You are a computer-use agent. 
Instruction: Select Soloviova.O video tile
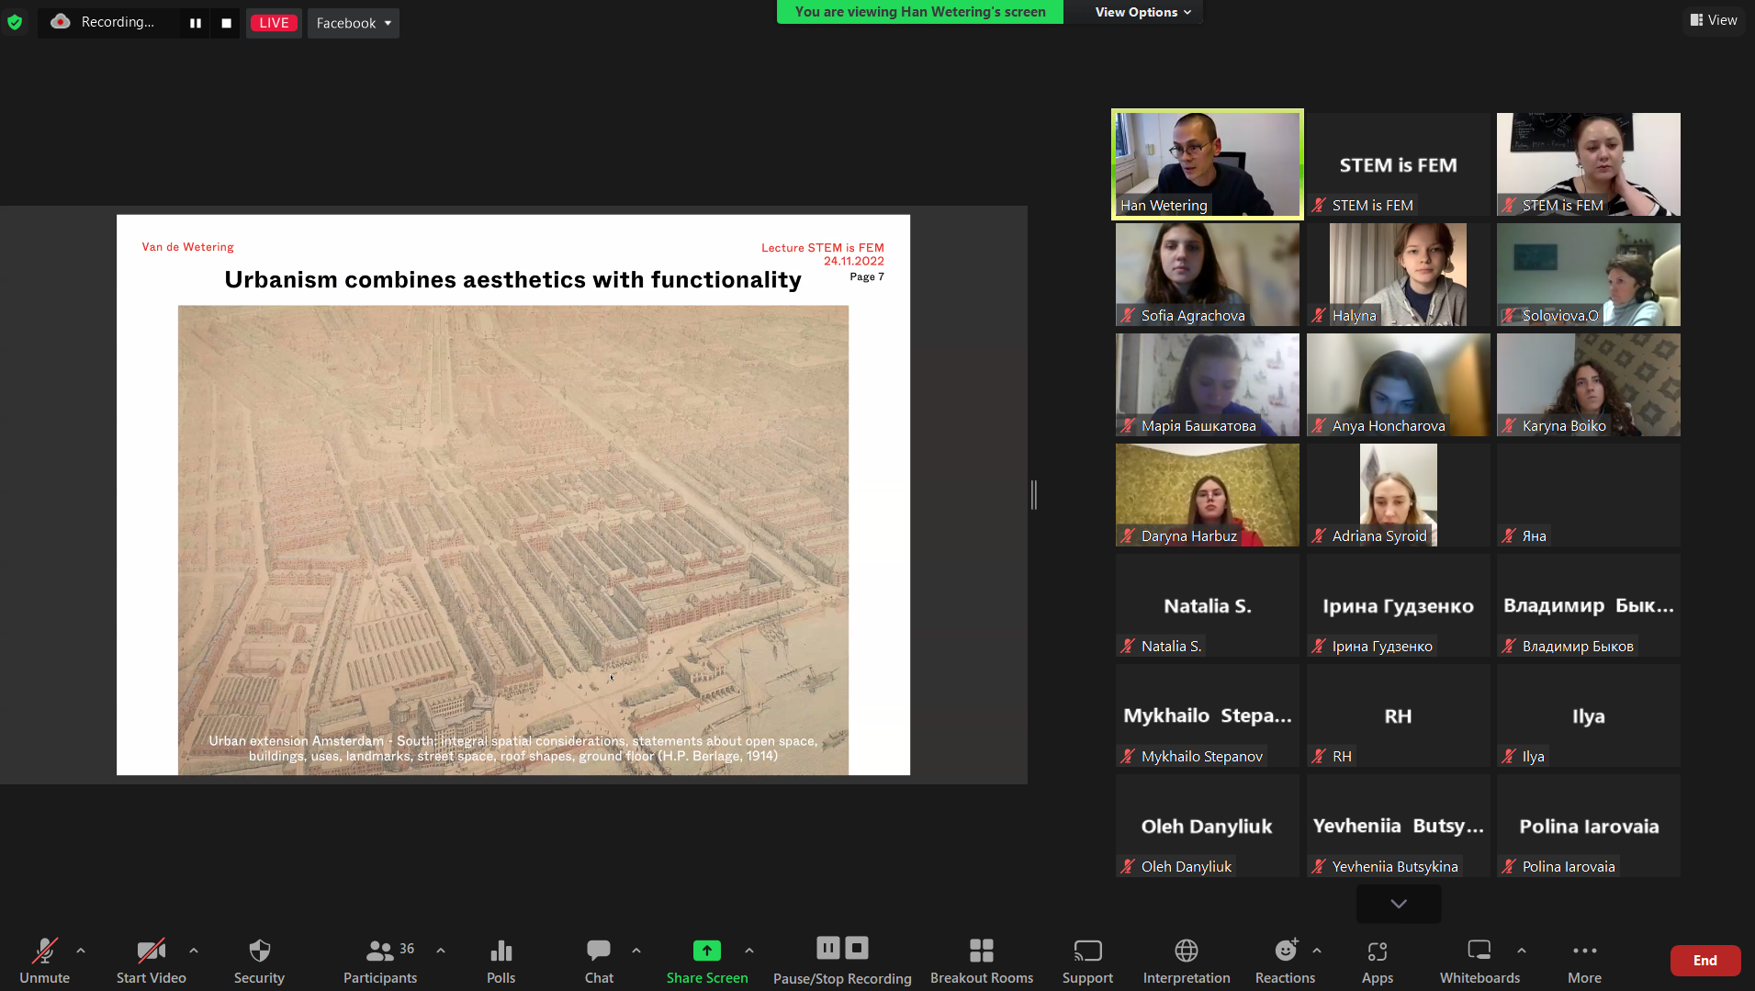1589,275
